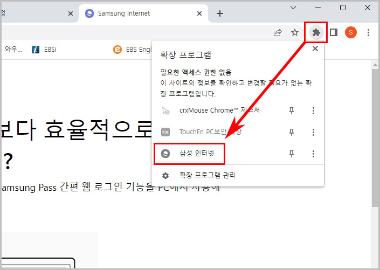
Task: Open 확장 프로그램 관리 settings
Action: click(x=238, y=175)
